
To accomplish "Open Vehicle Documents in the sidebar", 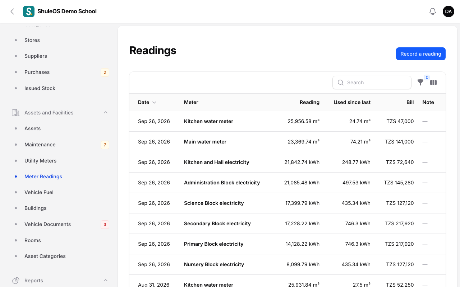I will (47, 224).
